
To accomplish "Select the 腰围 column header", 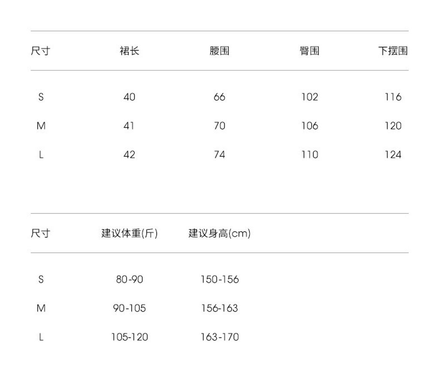I will (x=219, y=51).
